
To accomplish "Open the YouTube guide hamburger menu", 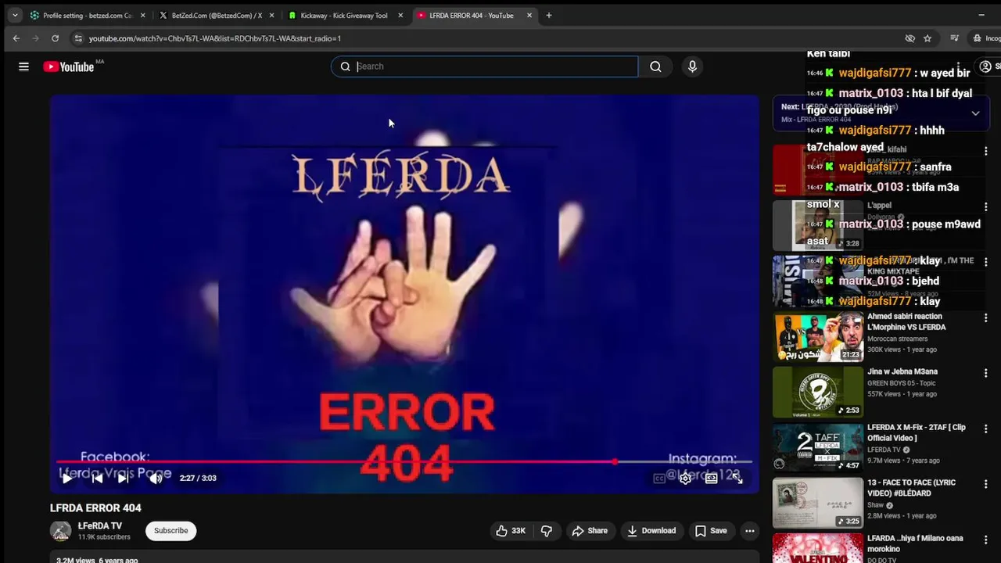I will pos(23,66).
